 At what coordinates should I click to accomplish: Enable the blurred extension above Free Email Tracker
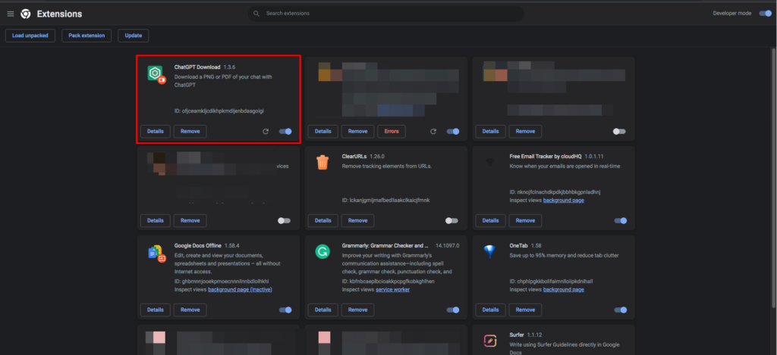point(619,132)
